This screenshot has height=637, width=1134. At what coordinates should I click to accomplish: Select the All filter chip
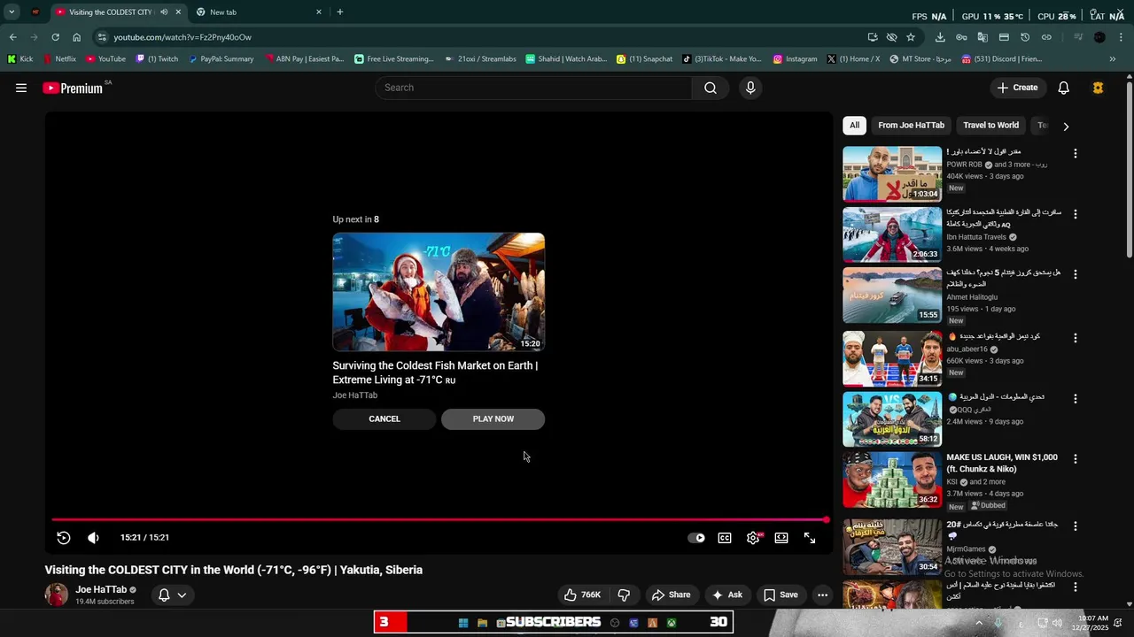(x=854, y=126)
